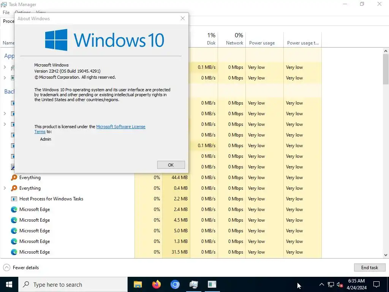The width and height of the screenshot is (389, 292).
Task: Click the 2.2 MB memory cell
Action: (176, 199)
